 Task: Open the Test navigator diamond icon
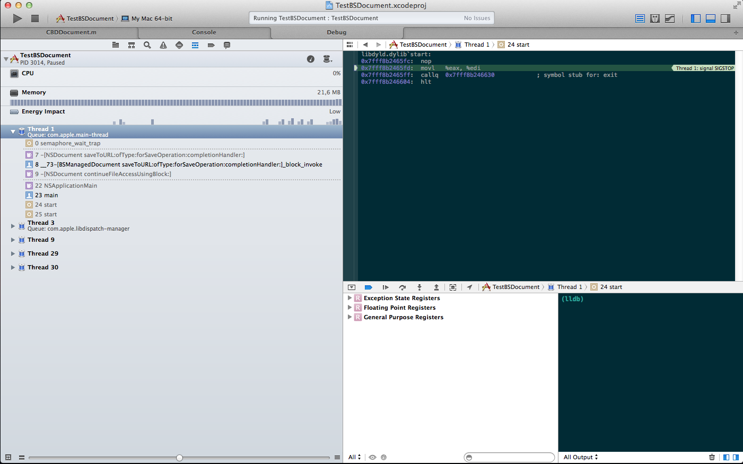[x=179, y=45]
